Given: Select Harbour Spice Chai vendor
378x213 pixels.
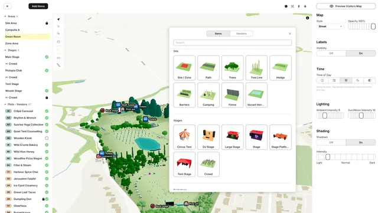Looking at the screenshot, I should pyautogui.click(x=27, y=172).
